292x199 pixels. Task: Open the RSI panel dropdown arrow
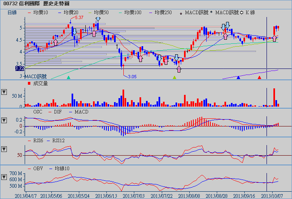4,149
